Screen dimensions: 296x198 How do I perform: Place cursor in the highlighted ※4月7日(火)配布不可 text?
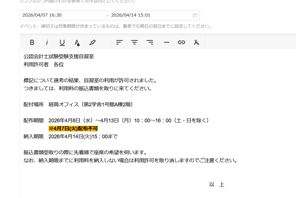(x=73, y=129)
